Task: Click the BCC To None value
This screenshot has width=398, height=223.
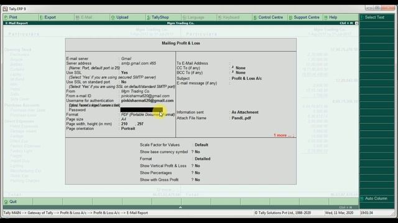Action: point(241,72)
